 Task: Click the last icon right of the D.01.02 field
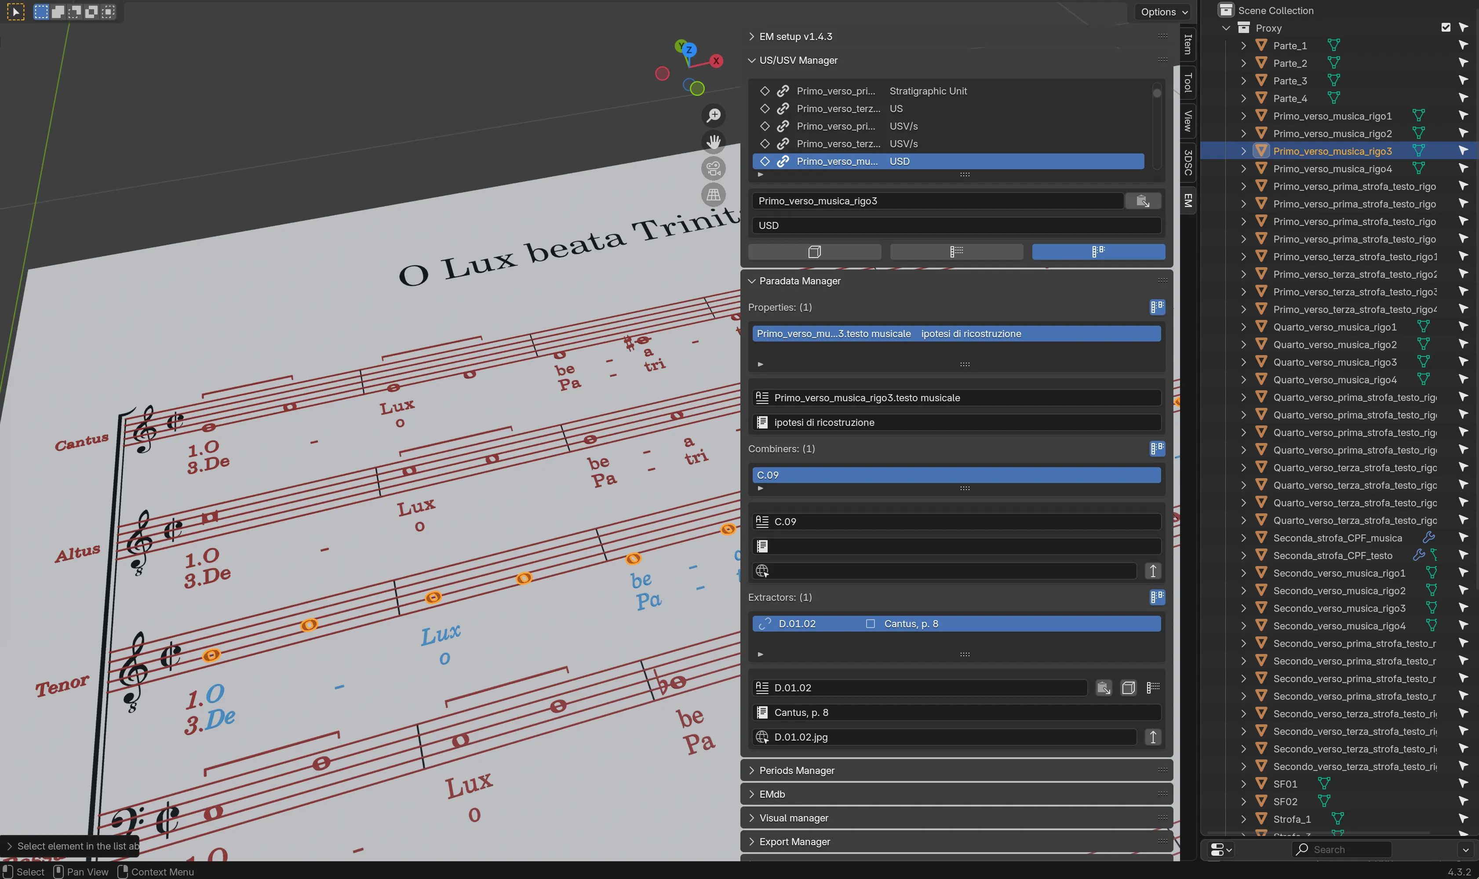pyautogui.click(x=1152, y=688)
